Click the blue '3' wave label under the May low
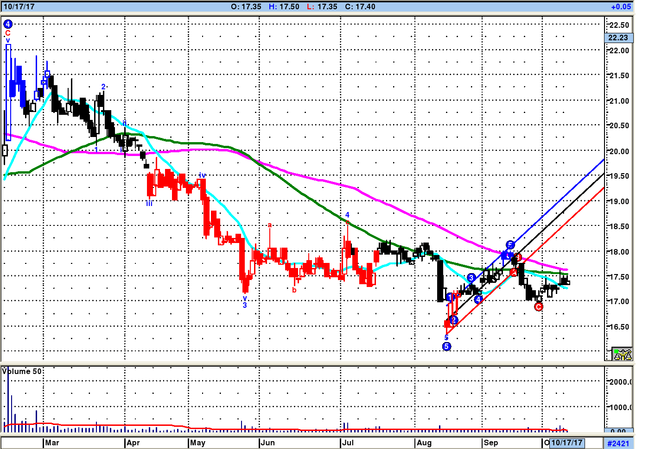This screenshot has height=449, width=649. 245,305
